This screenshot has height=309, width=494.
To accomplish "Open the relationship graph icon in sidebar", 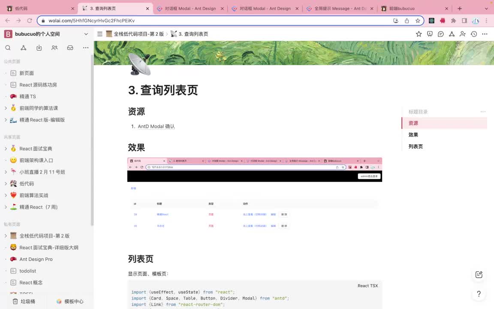I will point(23,48).
